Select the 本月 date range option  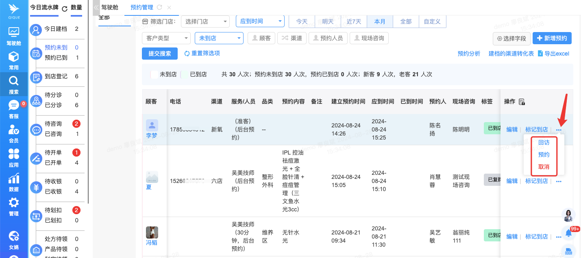380,21
